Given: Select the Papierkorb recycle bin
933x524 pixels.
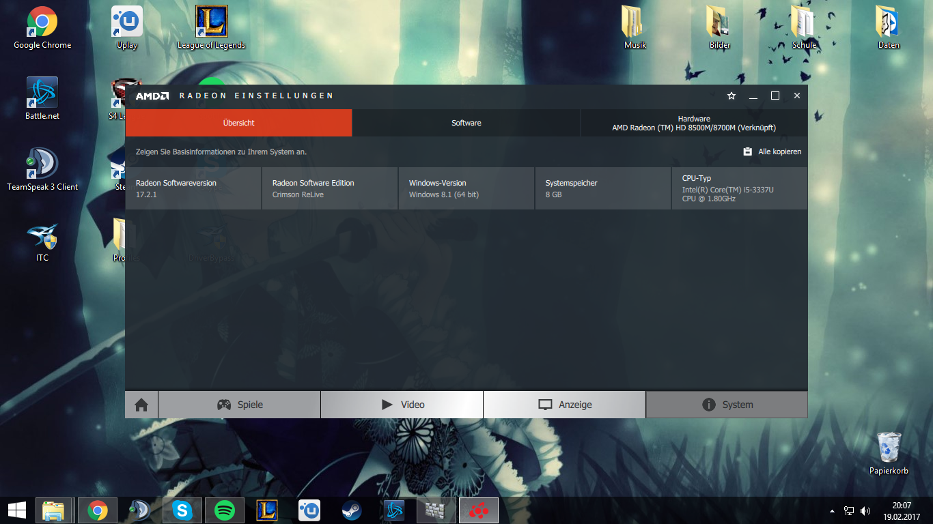Looking at the screenshot, I should click(889, 453).
